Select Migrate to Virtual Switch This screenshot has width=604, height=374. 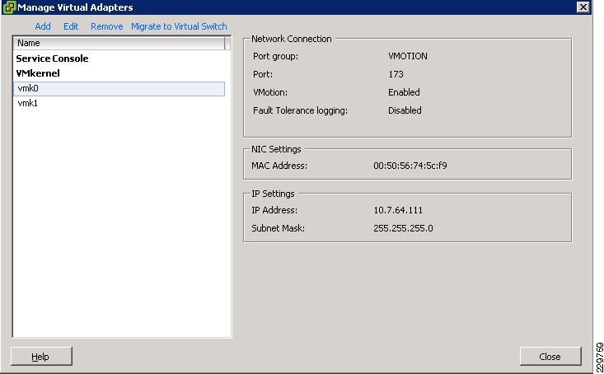179,26
